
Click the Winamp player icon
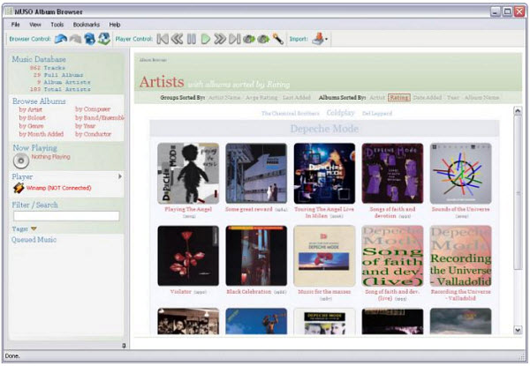(17, 188)
